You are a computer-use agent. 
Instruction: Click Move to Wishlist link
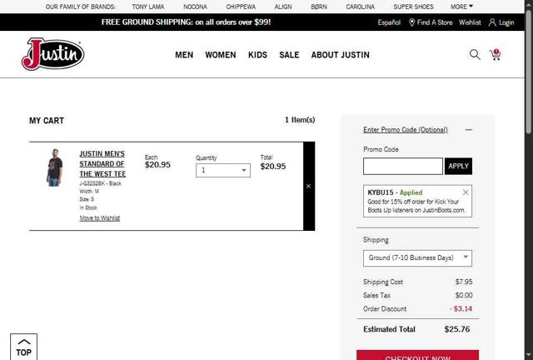pyautogui.click(x=100, y=218)
